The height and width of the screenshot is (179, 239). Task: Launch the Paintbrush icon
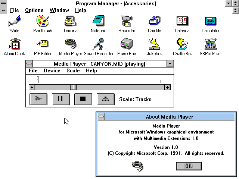tap(43, 21)
